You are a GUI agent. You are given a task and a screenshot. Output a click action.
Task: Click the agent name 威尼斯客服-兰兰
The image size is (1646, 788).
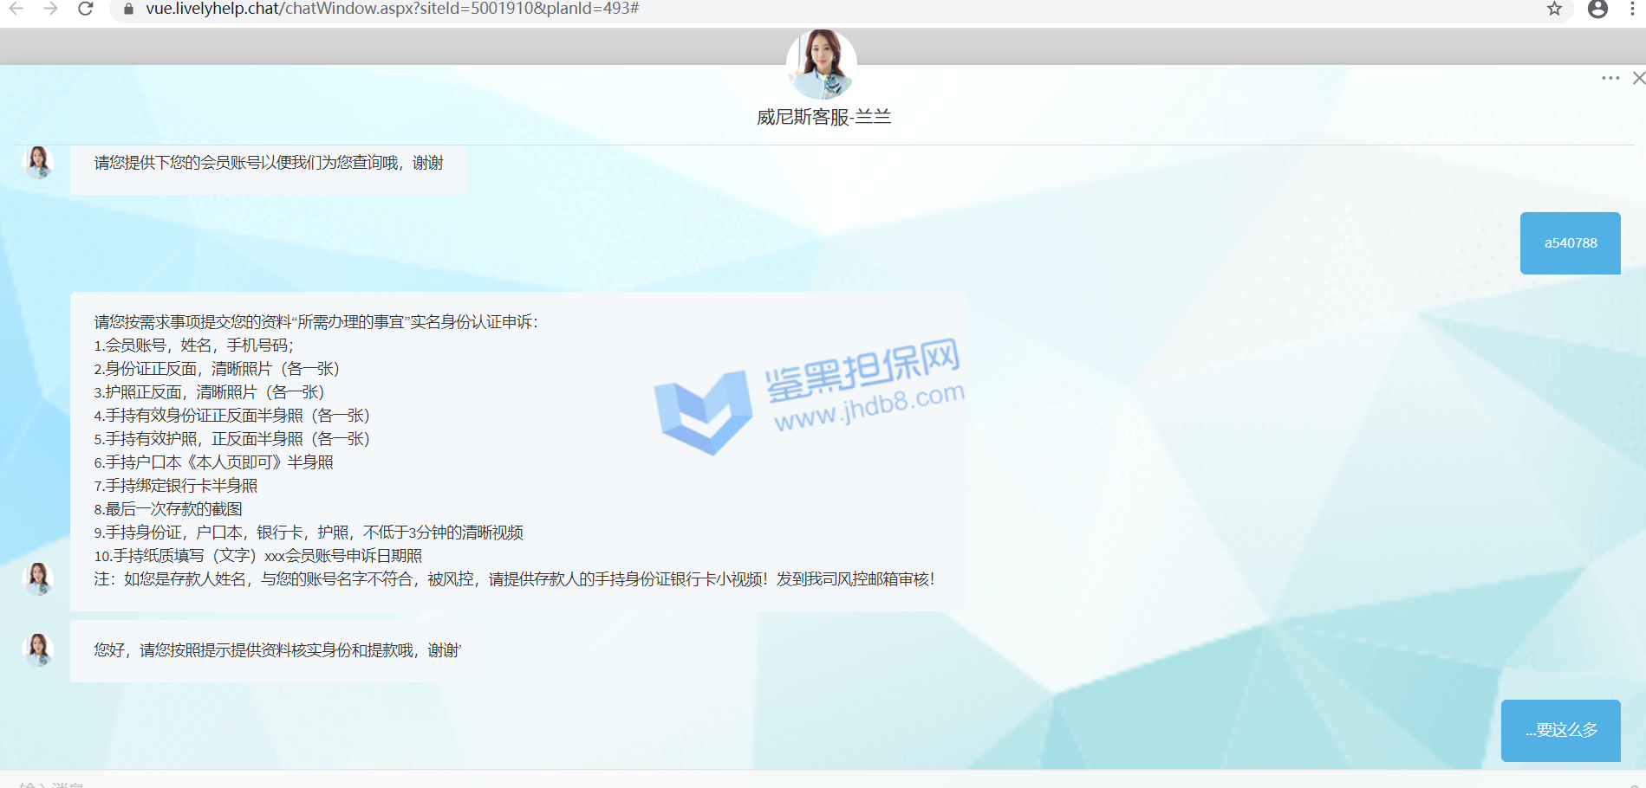[823, 117]
